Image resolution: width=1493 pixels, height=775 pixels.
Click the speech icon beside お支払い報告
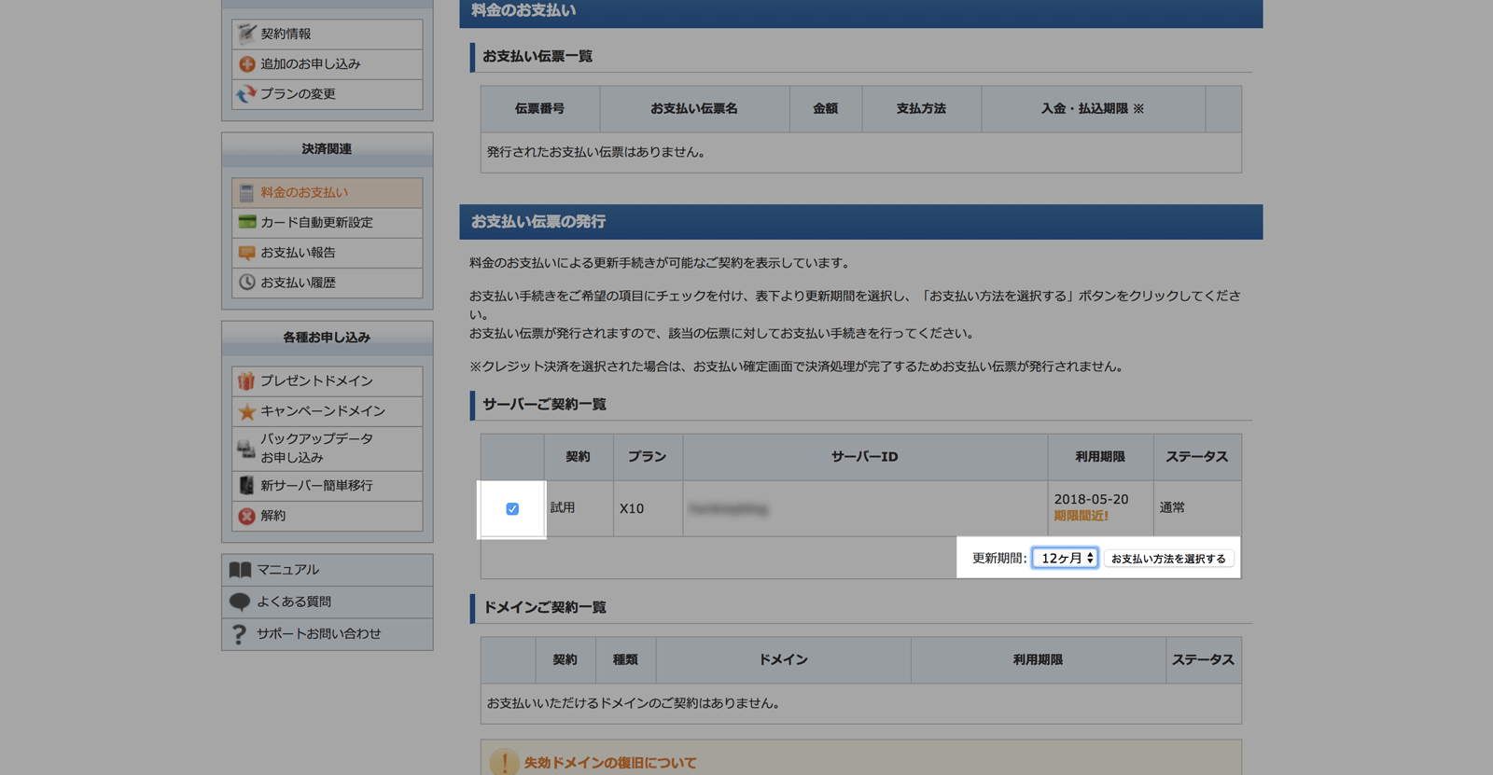pos(246,253)
